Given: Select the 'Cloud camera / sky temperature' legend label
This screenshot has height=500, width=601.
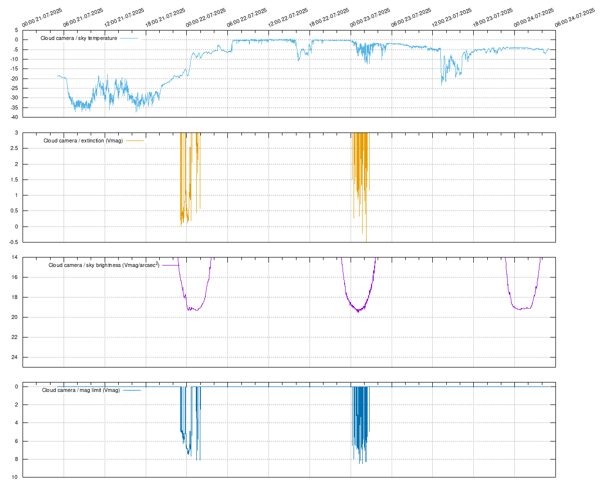Looking at the screenshot, I should [x=79, y=38].
